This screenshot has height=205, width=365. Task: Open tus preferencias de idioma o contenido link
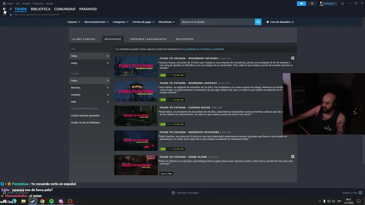[203, 49]
